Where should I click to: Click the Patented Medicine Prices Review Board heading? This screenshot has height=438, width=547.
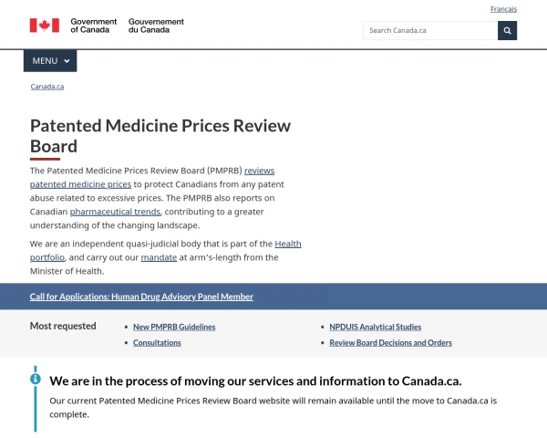point(160,136)
